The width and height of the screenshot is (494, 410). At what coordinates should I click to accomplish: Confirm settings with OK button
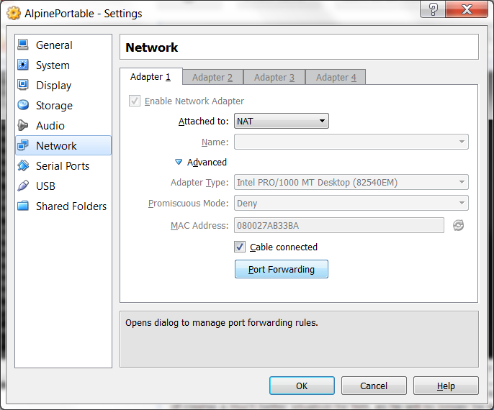click(x=302, y=386)
